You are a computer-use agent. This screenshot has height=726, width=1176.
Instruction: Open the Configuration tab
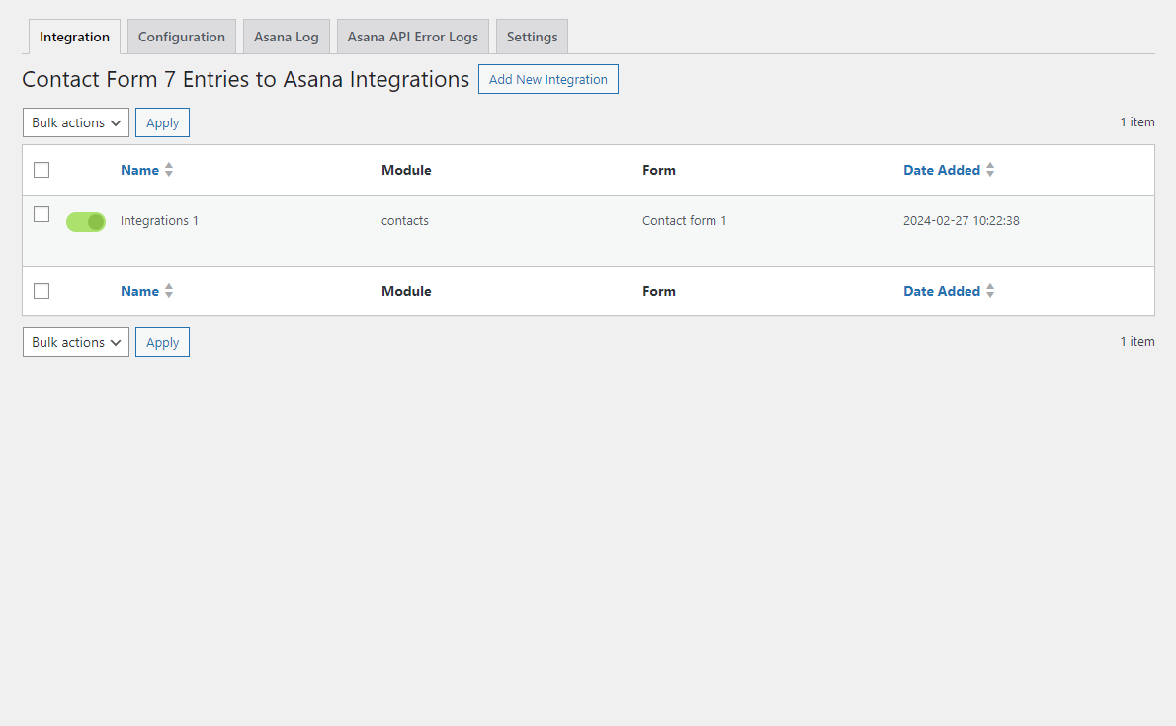(182, 37)
